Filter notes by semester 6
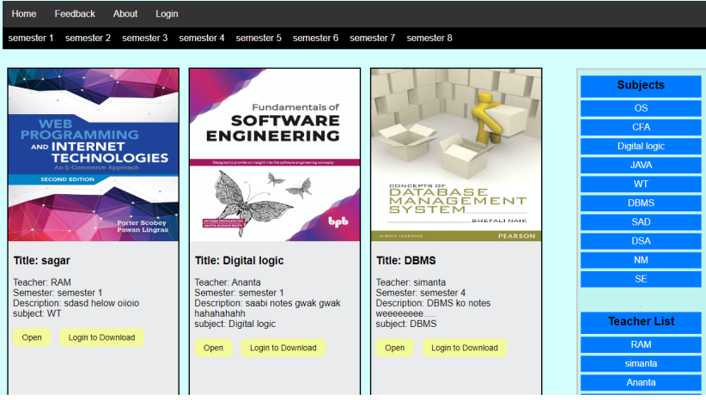This screenshot has height=400, width=706. 315,39
